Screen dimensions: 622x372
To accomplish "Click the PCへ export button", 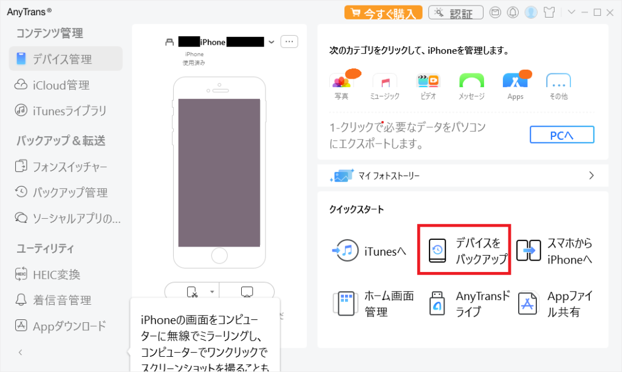I will click(x=562, y=135).
